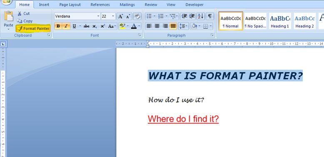The height and width of the screenshot is (157, 324).
Task: Start a bulleted list
Action: [149, 16]
